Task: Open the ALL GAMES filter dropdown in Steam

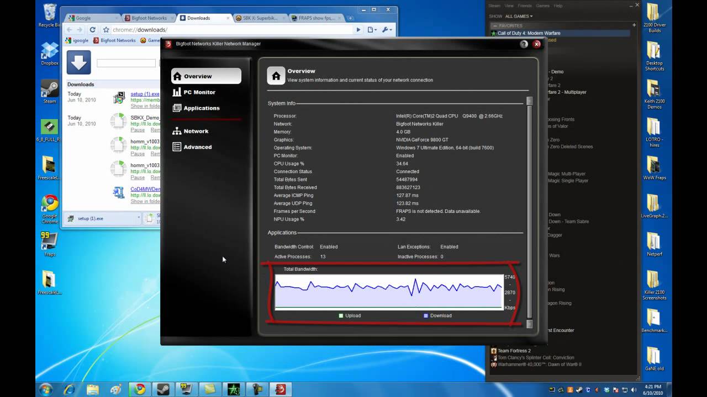Action: point(519,17)
